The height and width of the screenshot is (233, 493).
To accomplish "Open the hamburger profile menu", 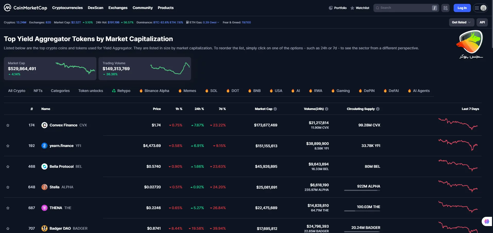I will pos(480,8).
